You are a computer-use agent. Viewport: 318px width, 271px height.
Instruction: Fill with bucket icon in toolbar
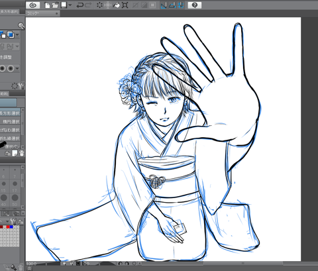pyautogui.click(x=117, y=5)
